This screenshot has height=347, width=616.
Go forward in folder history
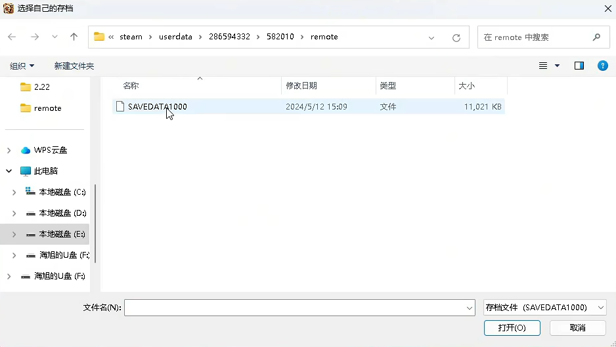(35, 37)
